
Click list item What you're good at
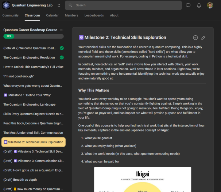coord(98,138)
